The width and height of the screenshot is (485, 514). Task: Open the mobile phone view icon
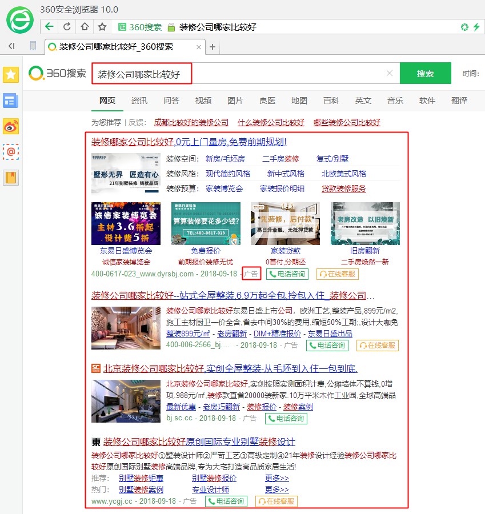pyautogui.click(x=33, y=46)
